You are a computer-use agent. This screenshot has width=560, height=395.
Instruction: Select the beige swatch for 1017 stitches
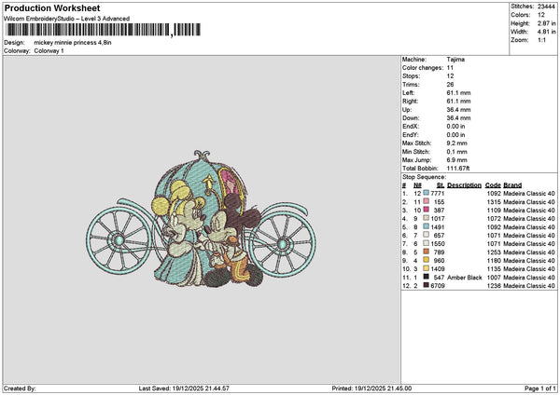tap(427, 219)
